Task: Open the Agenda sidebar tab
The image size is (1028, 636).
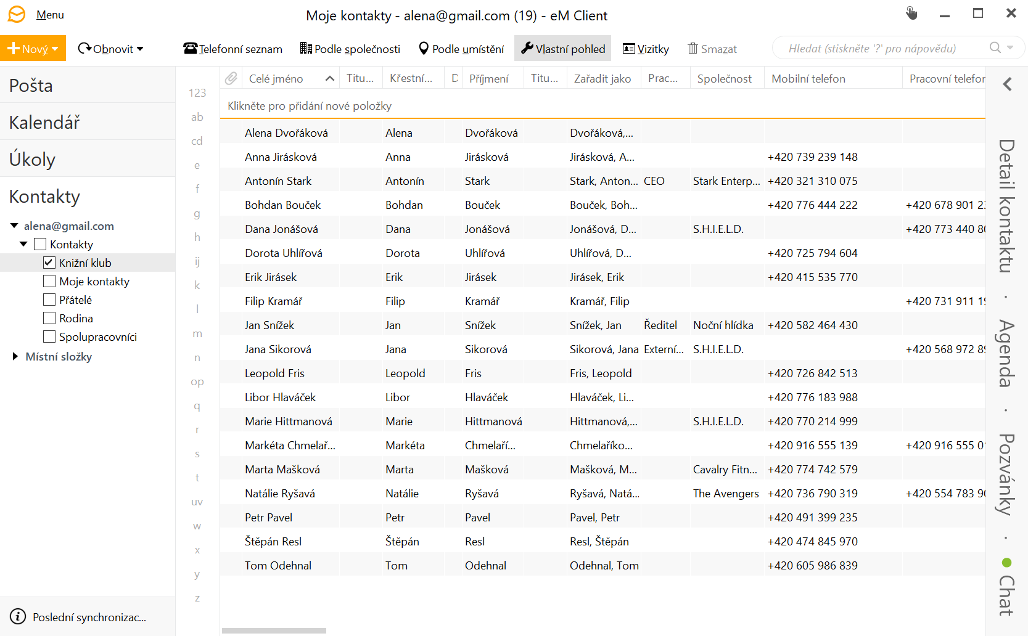Action: coord(1006,353)
